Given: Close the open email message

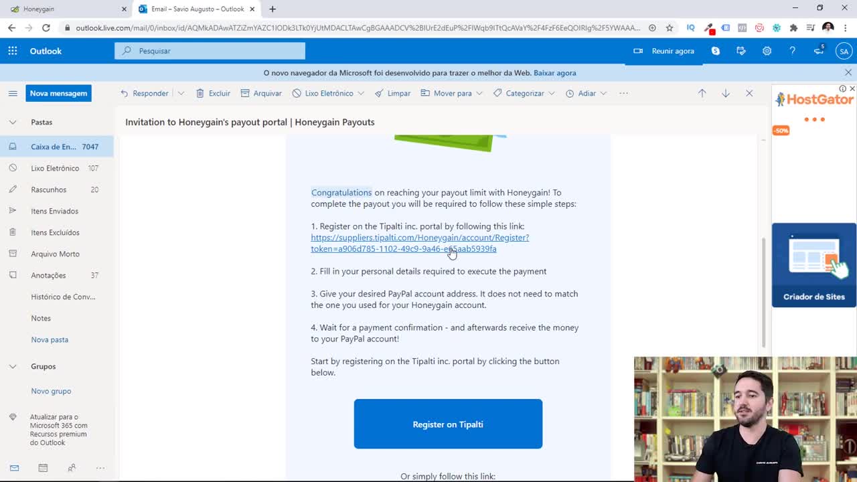Looking at the screenshot, I should click(749, 93).
